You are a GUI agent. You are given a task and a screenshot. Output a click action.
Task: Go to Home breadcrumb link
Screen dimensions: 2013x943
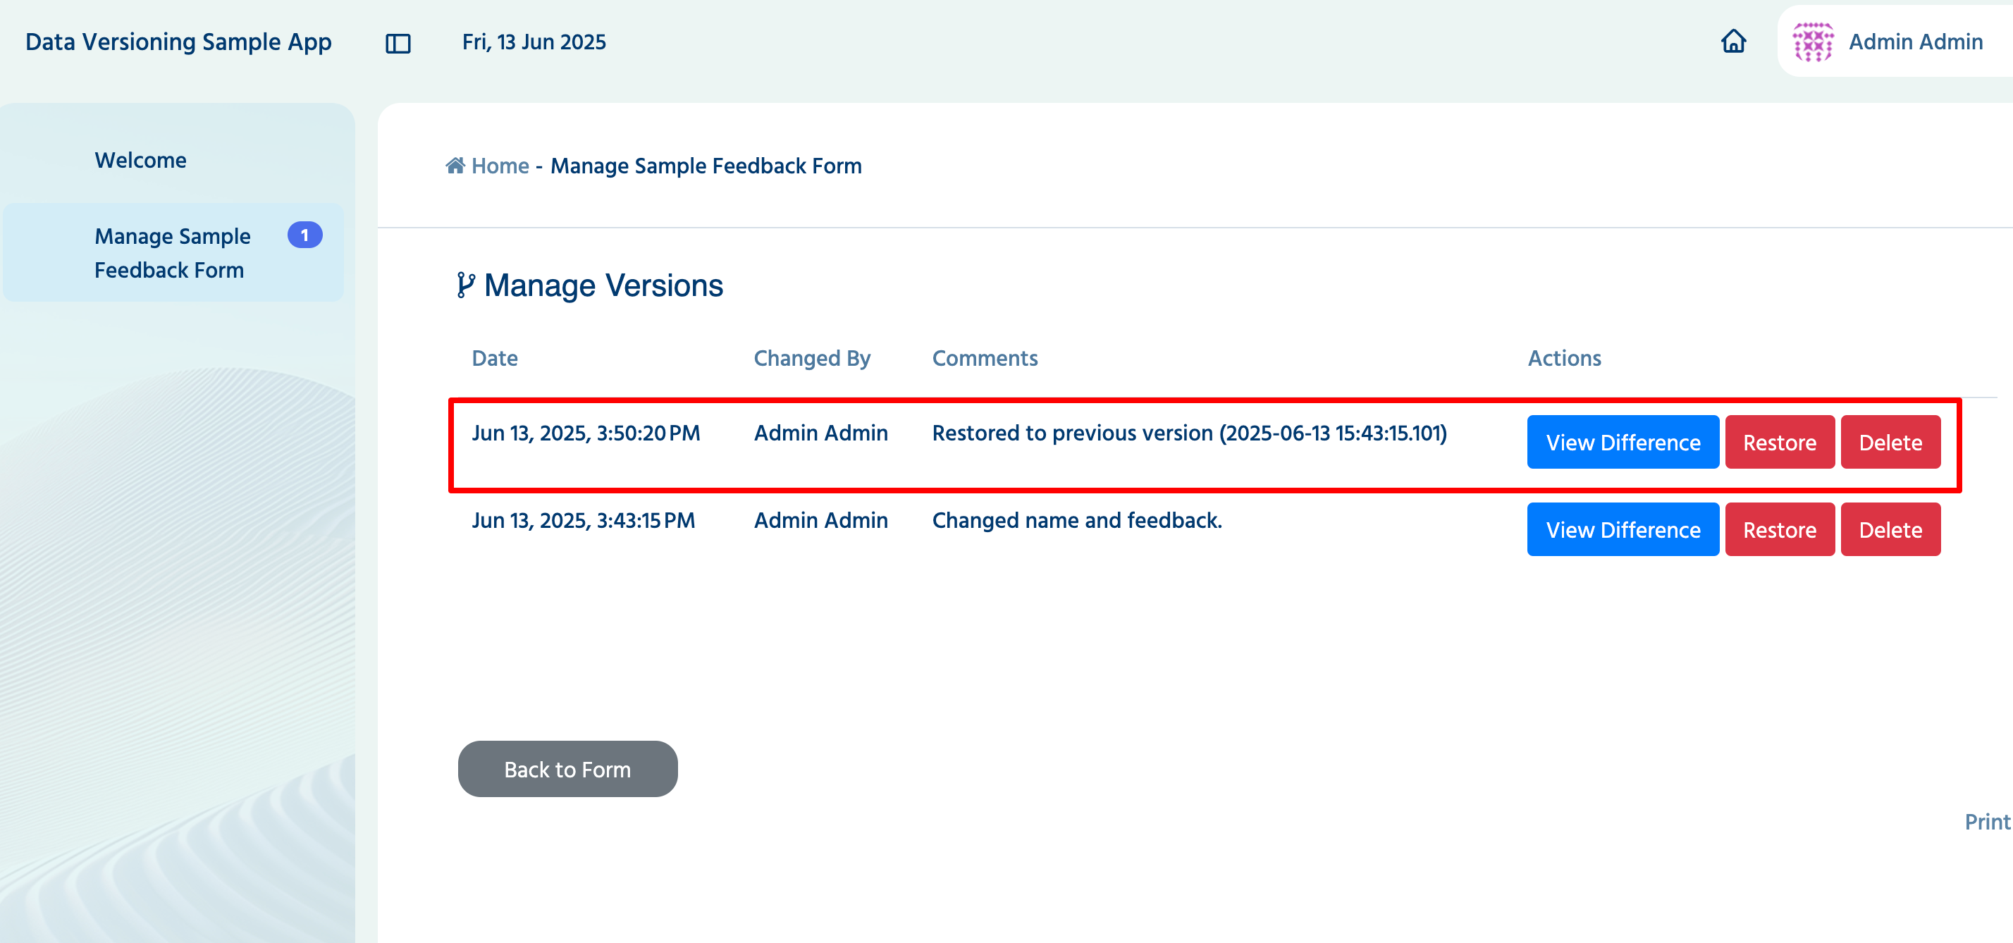[x=500, y=166]
